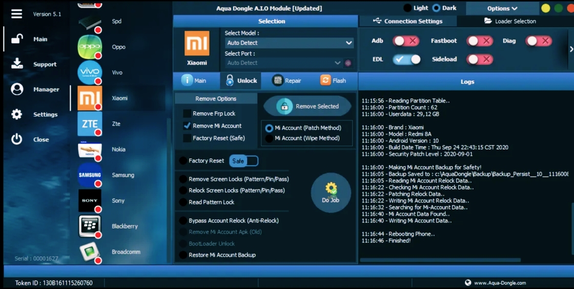Select the ZTE brand icon
This screenshot has height=289, width=574.
(90, 123)
